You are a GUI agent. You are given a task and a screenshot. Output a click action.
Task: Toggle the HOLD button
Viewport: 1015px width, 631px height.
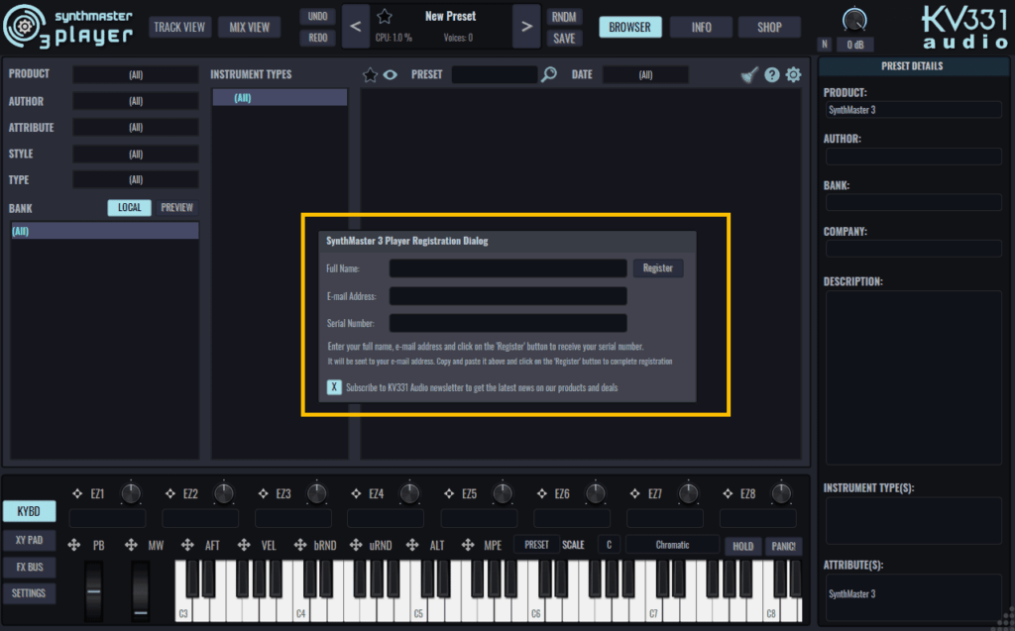click(x=742, y=546)
